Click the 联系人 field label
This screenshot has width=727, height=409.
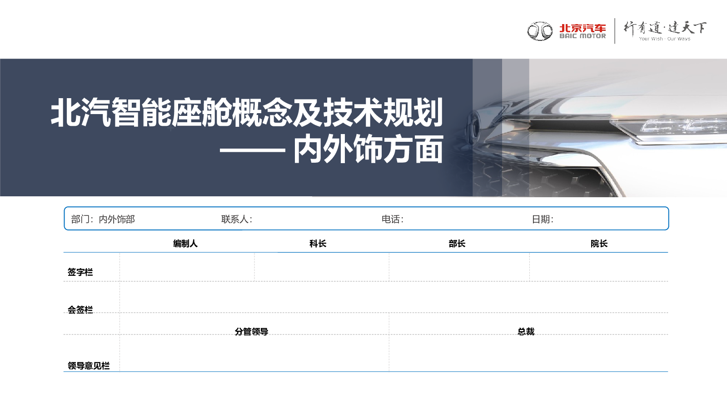pos(237,219)
